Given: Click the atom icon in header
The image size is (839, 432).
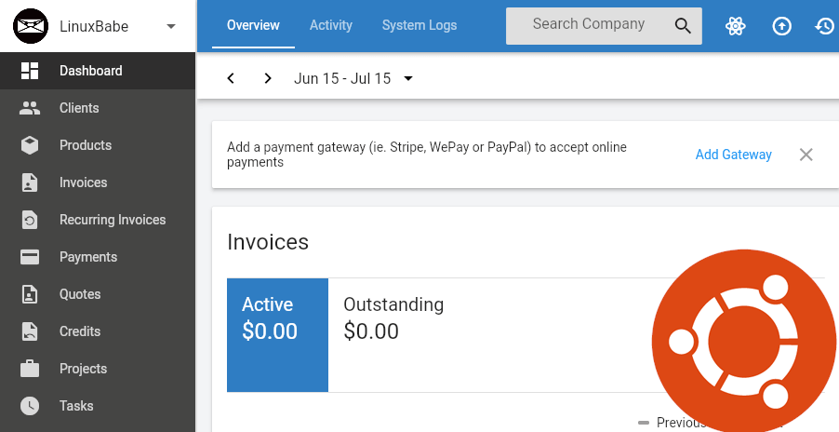Looking at the screenshot, I should (736, 26).
